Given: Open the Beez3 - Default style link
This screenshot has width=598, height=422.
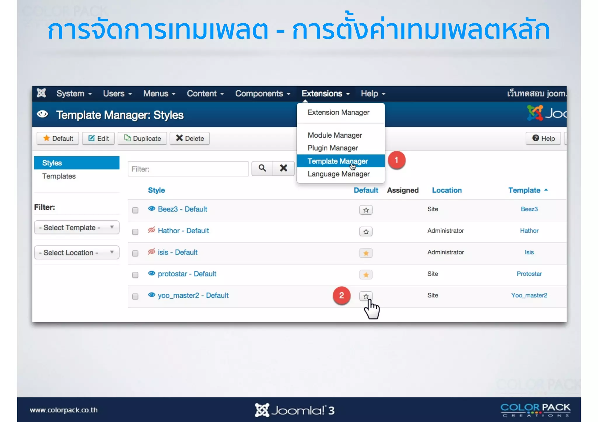Looking at the screenshot, I should (182, 209).
